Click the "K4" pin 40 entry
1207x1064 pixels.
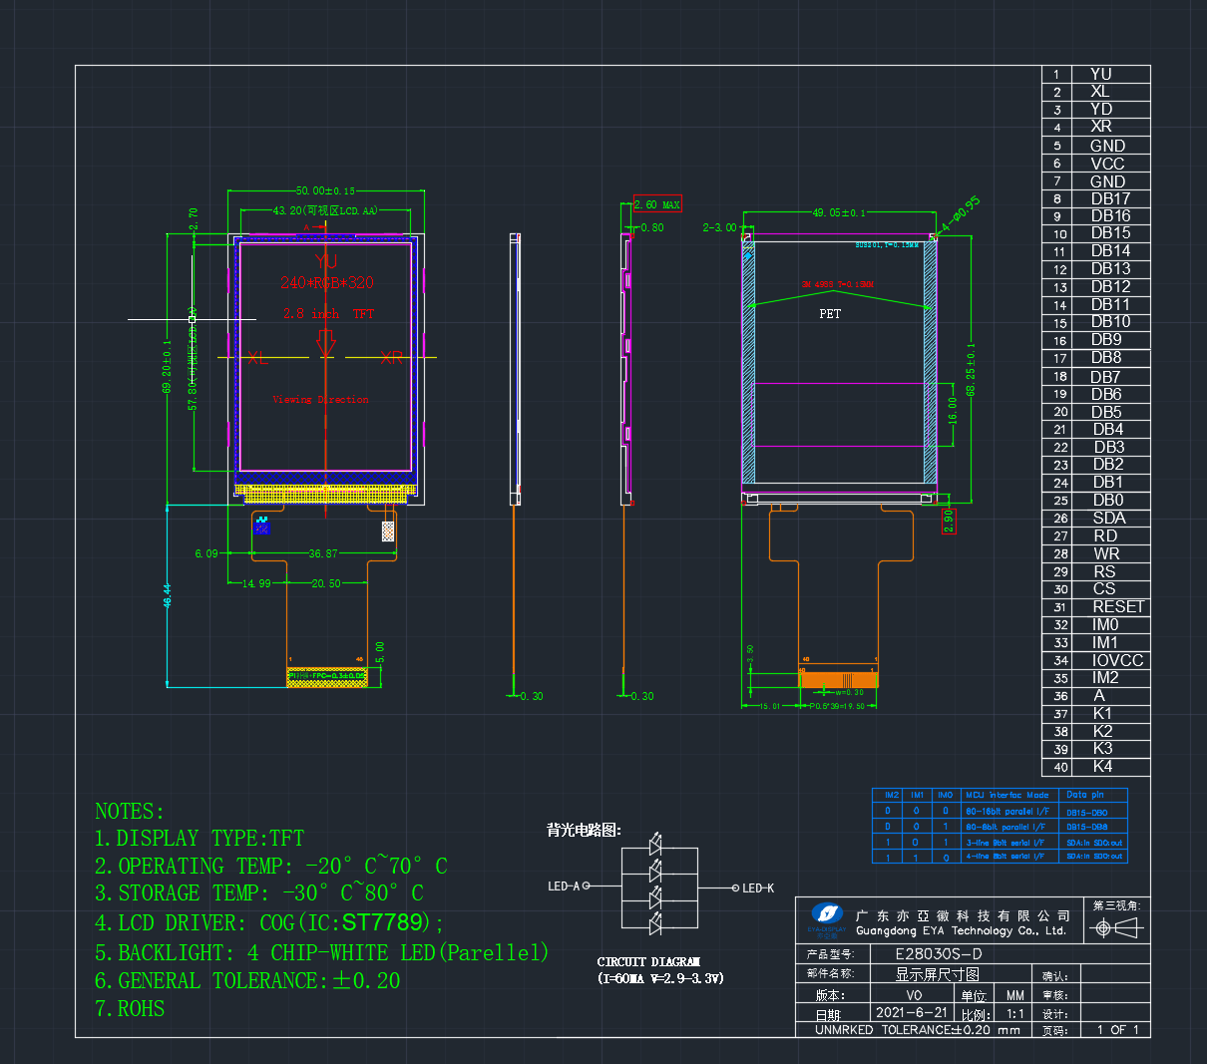coord(1102,766)
